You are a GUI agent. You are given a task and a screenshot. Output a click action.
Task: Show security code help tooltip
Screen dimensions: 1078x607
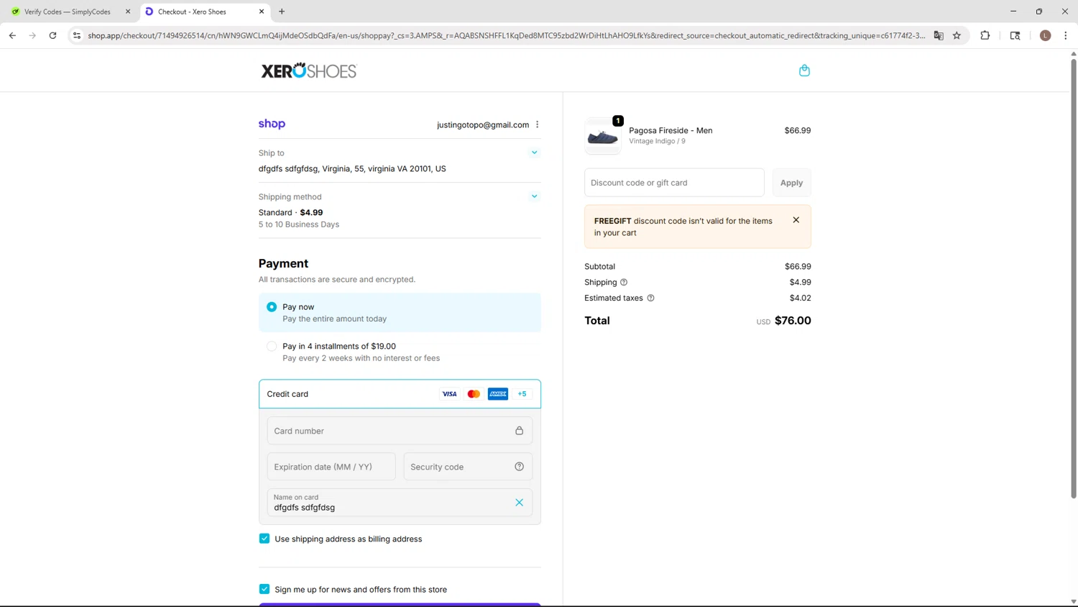pos(519,467)
